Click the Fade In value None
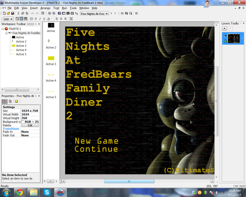Image resolution: width=246 pixels, height=197 pixels. 25,132
